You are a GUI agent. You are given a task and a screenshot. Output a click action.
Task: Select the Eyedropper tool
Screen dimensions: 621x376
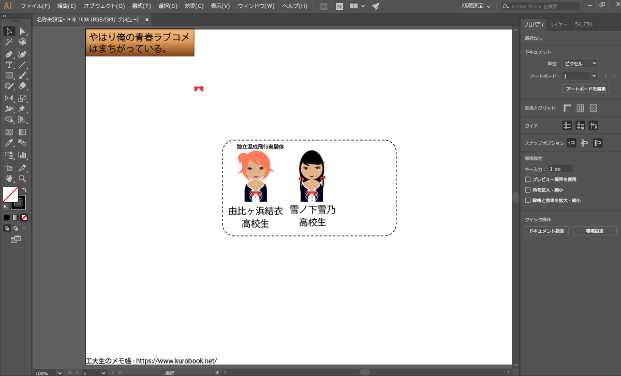tap(9, 143)
